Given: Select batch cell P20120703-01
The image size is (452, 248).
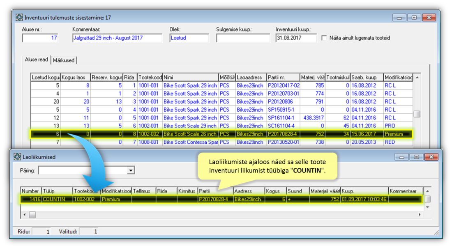Looking at the screenshot, I should coord(284,94).
